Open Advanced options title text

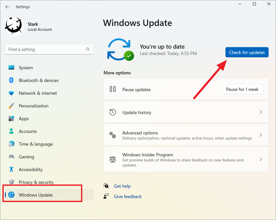tap(140, 133)
